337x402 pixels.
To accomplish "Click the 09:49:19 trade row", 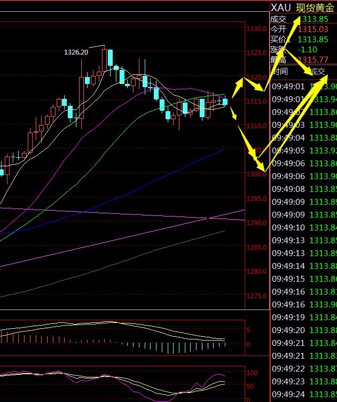I will coord(304,318).
